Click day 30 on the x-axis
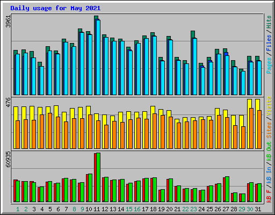Viewport: 275px width, 215px height. pyautogui.click(x=250, y=209)
